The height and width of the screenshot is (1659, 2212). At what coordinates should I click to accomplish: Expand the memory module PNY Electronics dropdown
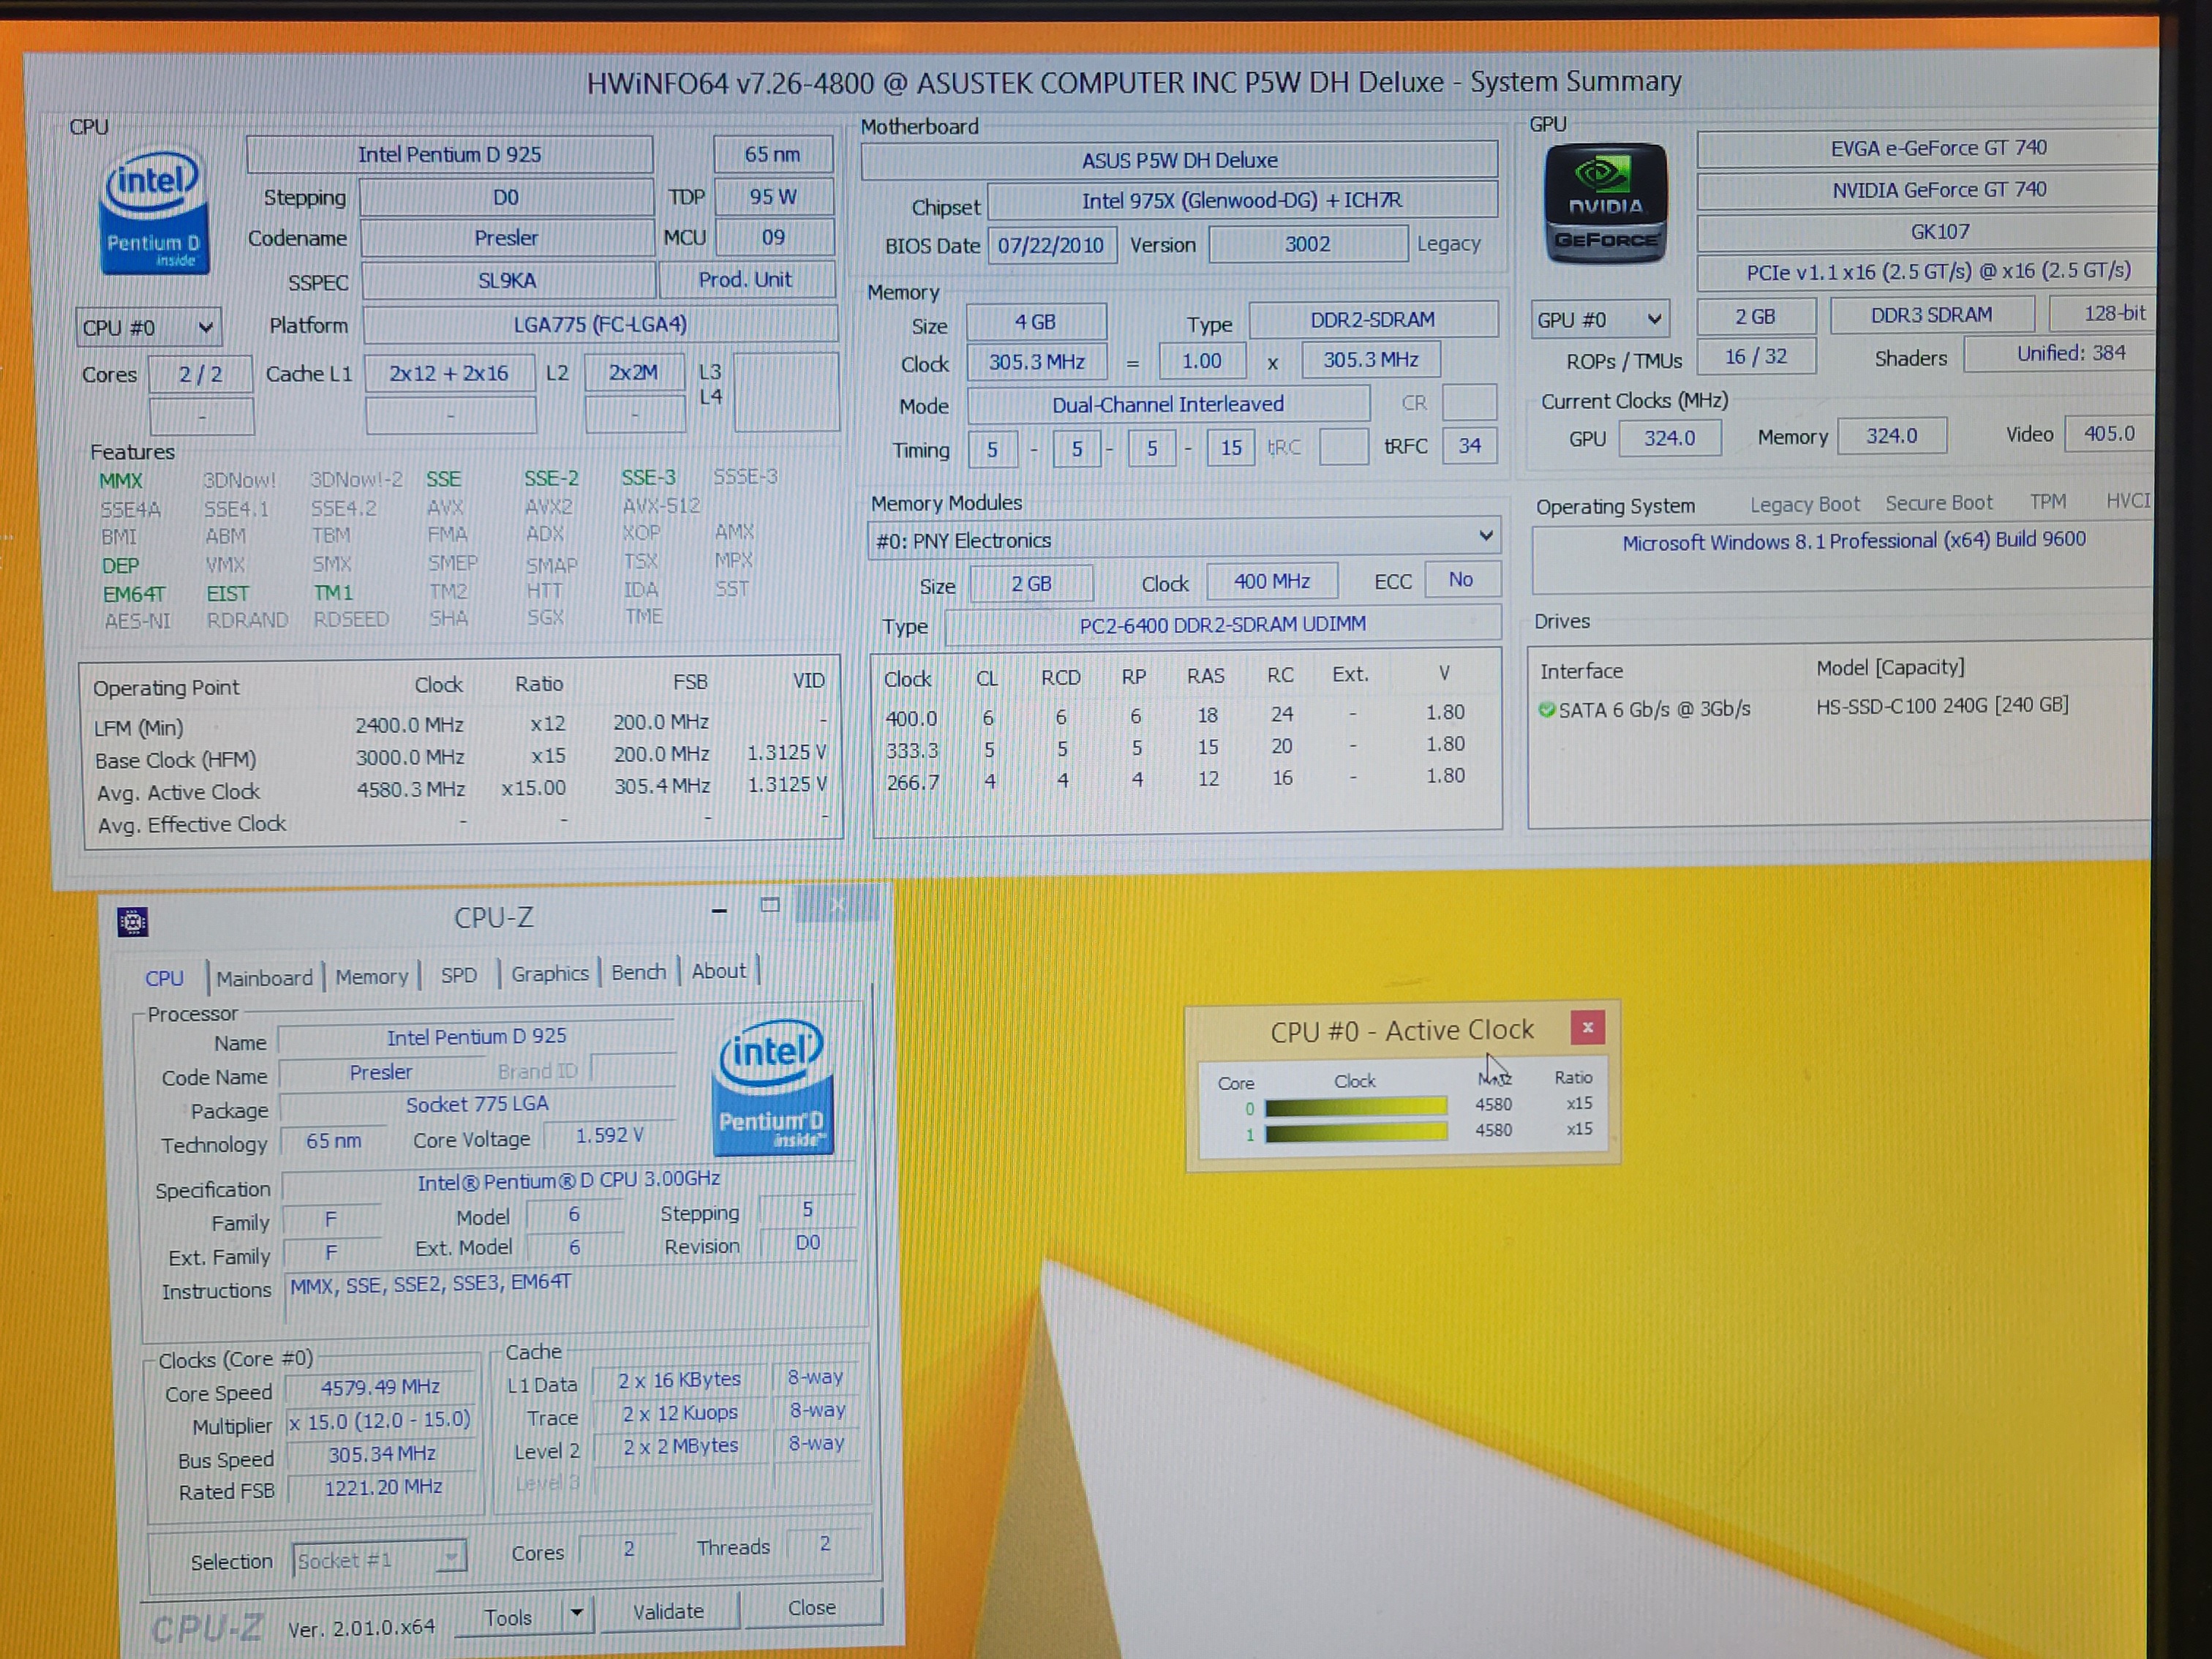1184,539
